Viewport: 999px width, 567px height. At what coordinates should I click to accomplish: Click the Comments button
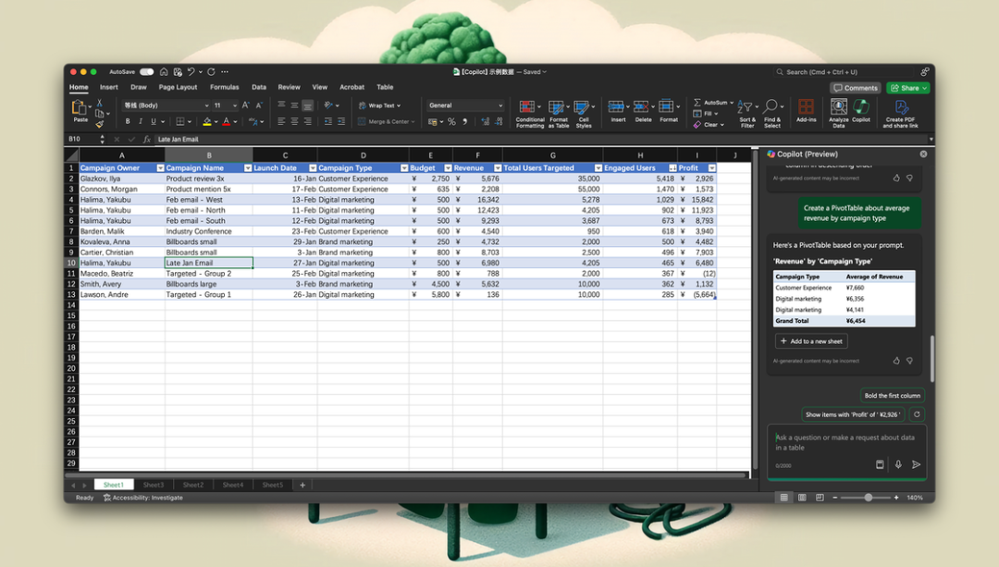pyautogui.click(x=856, y=88)
